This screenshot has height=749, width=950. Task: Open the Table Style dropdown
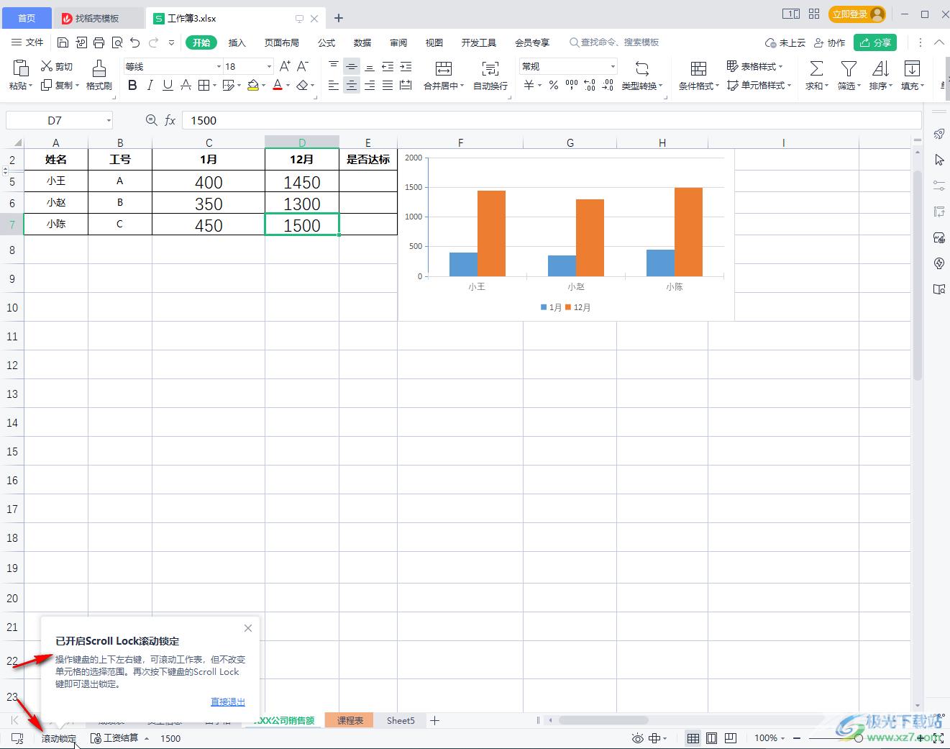(754, 66)
